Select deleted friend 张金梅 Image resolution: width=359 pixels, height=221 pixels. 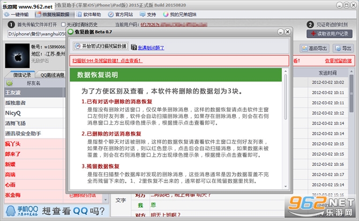click(x=33, y=195)
